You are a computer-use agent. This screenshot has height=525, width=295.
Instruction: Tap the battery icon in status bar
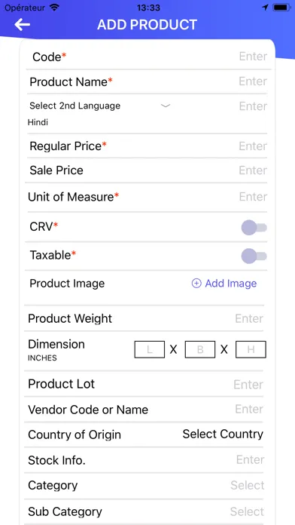tap(281, 8)
